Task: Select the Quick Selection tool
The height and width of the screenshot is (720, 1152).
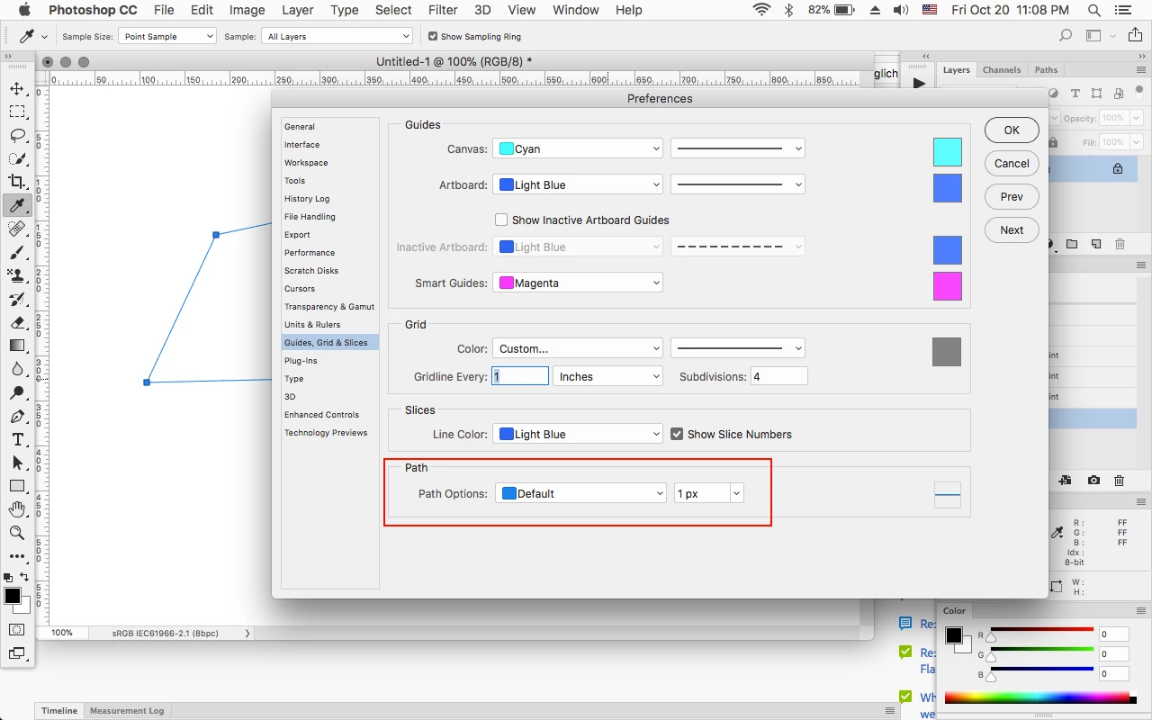Action: click(x=17, y=158)
